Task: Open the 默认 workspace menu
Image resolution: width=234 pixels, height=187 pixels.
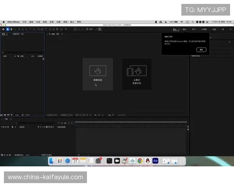Action: (175, 29)
